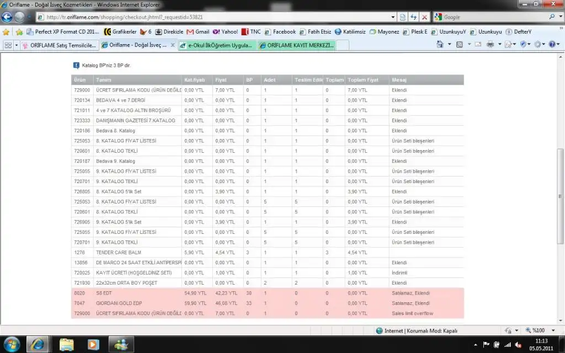This screenshot has width=565, height=353.
Task: Go back to the previous page
Action: [x=7, y=17]
